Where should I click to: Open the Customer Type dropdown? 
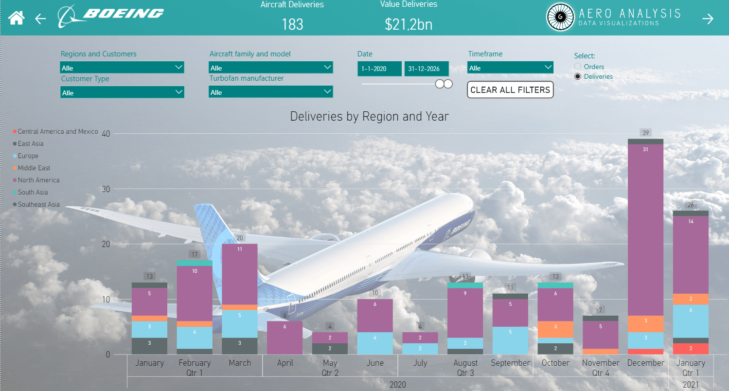pyautogui.click(x=122, y=91)
